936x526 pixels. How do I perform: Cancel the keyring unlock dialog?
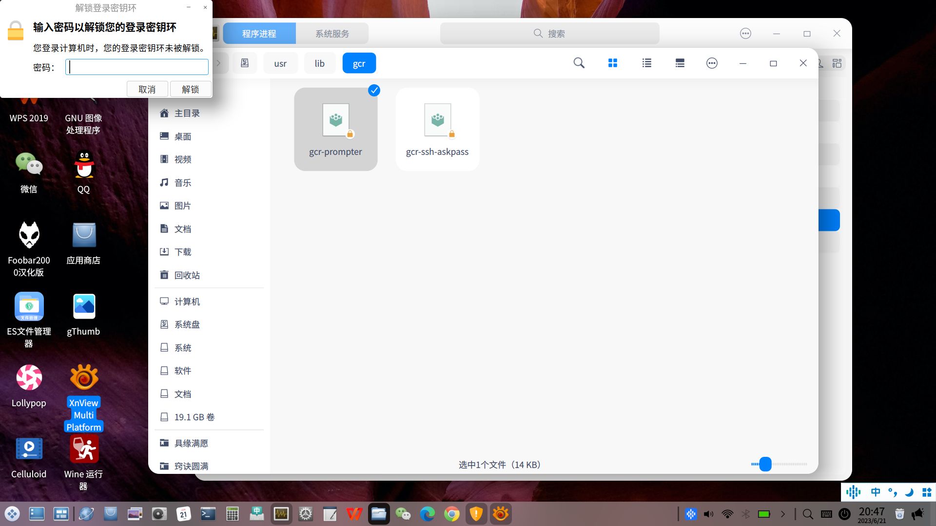pyautogui.click(x=147, y=89)
